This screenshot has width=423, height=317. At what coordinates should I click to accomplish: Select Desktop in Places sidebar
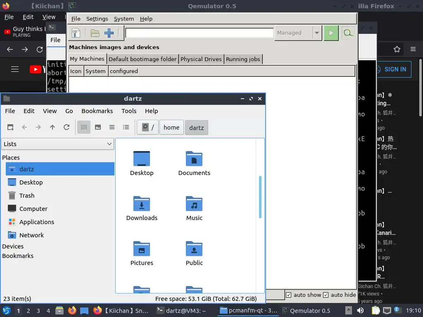pos(60,182)
